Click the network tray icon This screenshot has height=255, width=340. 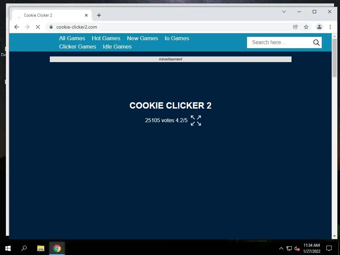pos(289,248)
